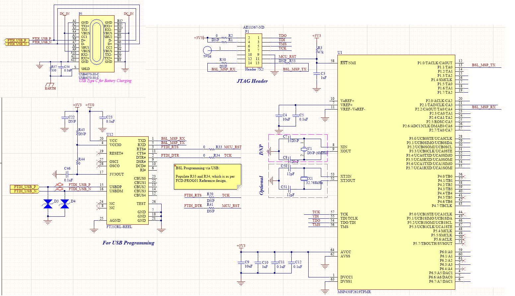The width and height of the screenshot is (515, 296).
Task: Select the C9 10uF capacitor
Action: (x=241, y=262)
